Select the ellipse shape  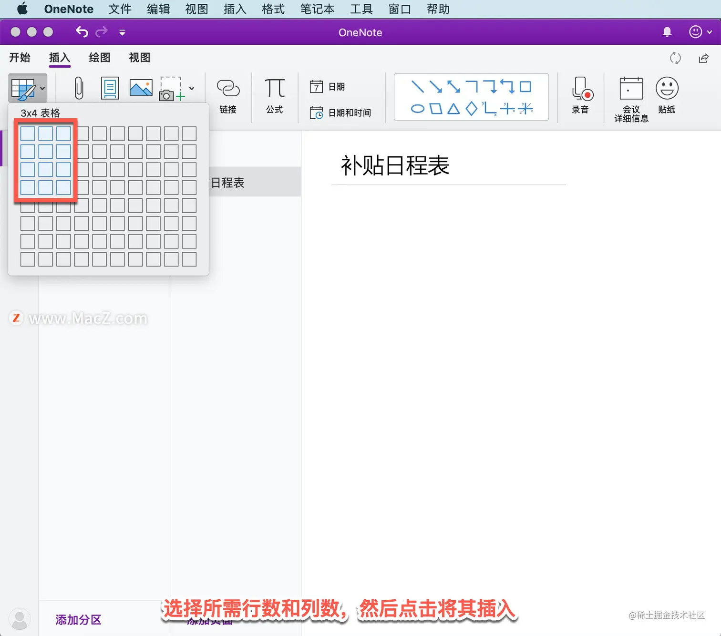[x=417, y=109]
